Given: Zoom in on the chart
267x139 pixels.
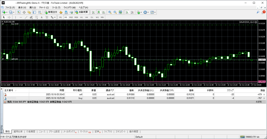Looking at the screenshot, I should coord(110,12).
